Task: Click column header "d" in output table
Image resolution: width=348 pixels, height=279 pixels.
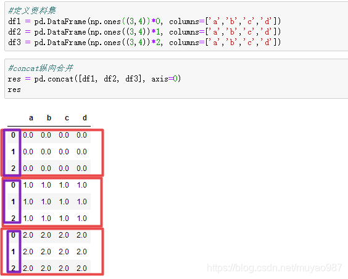Action: point(85,118)
